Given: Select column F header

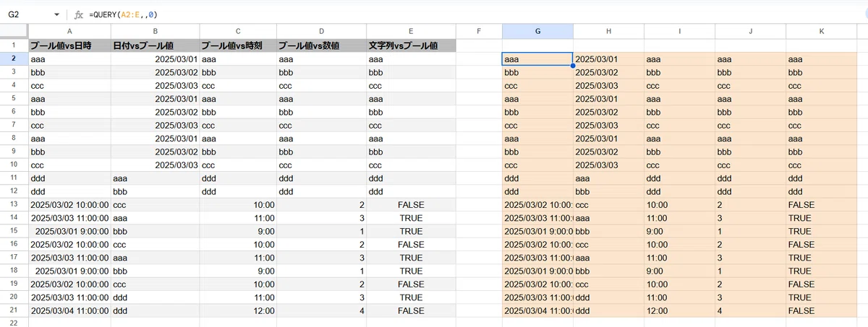Looking at the screenshot, I should 479,31.
